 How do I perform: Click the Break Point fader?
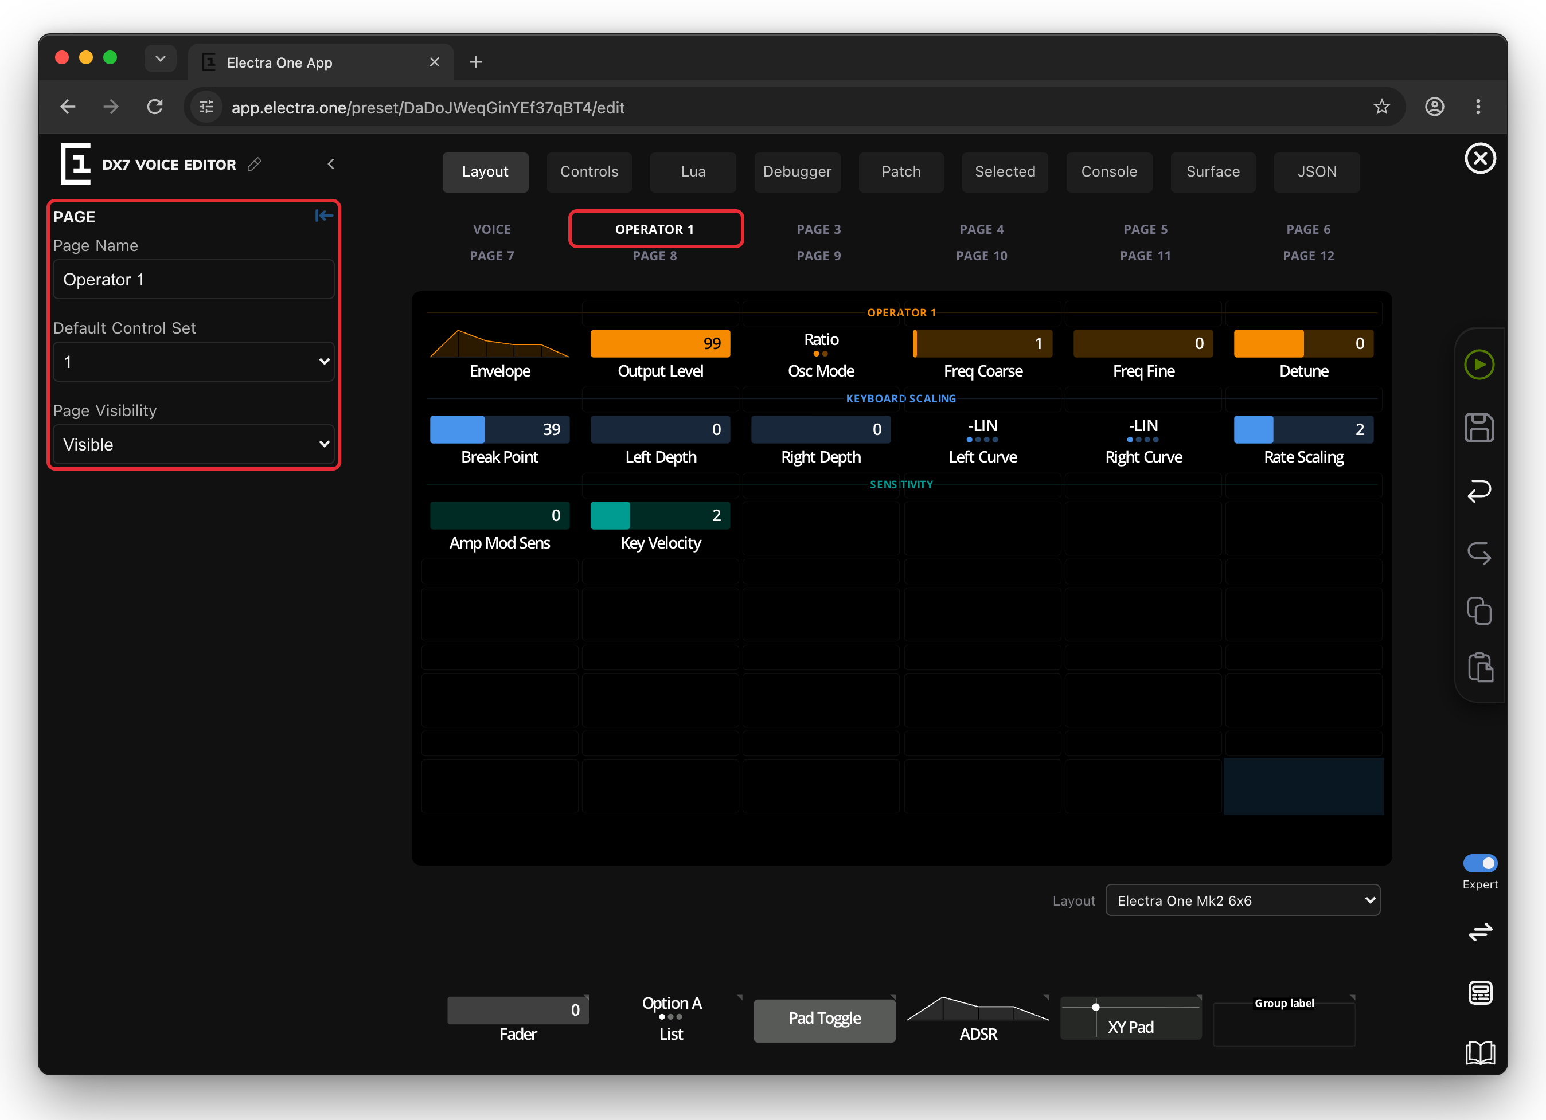click(499, 430)
